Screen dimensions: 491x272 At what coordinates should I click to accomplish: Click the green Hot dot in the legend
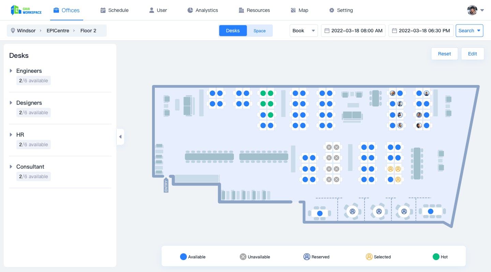(436, 257)
